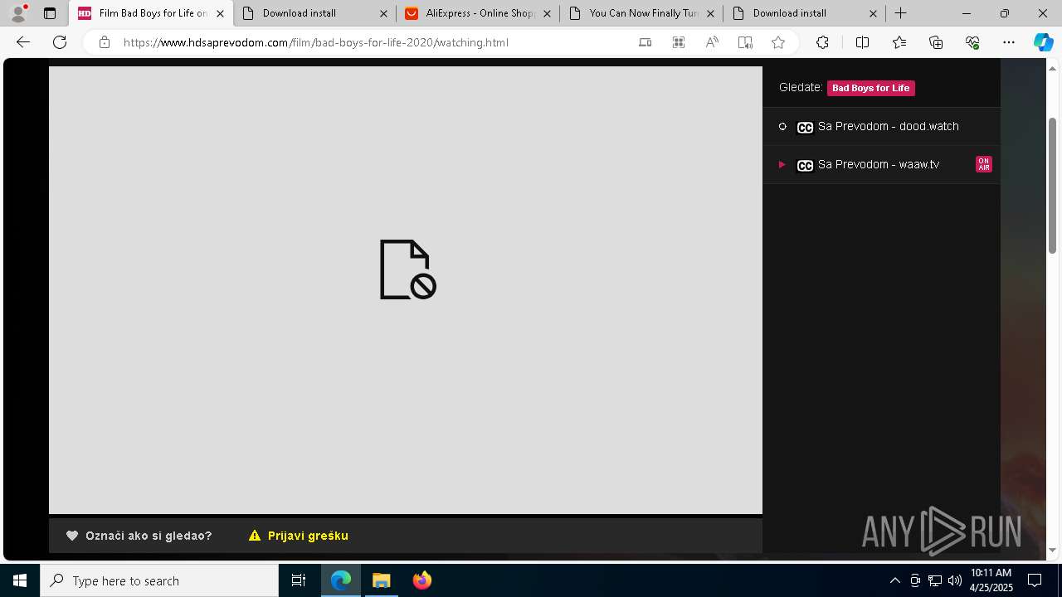Open the Collections icon
Viewport: 1062px width, 597px height.
[x=936, y=42]
